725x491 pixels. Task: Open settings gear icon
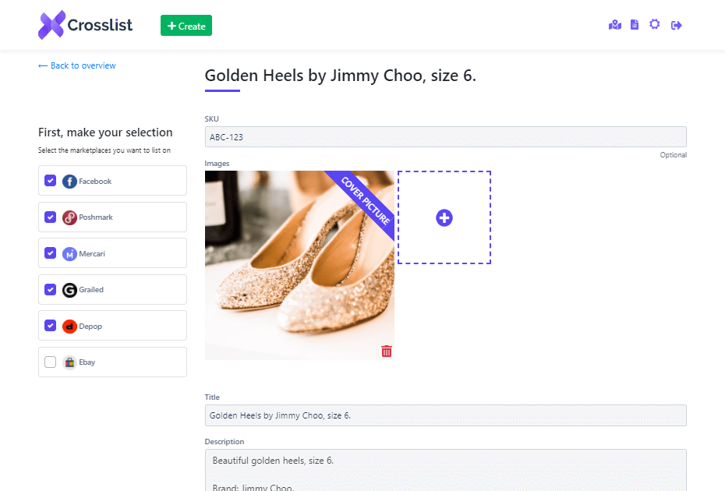point(654,24)
